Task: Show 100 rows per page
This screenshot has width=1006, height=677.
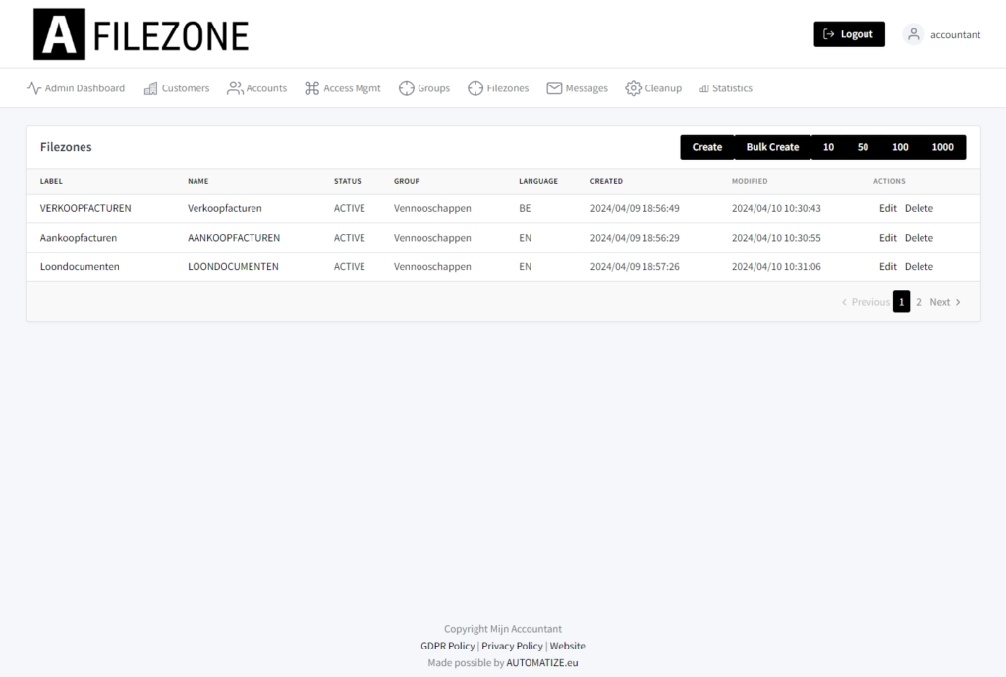Action: [x=900, y=147]
